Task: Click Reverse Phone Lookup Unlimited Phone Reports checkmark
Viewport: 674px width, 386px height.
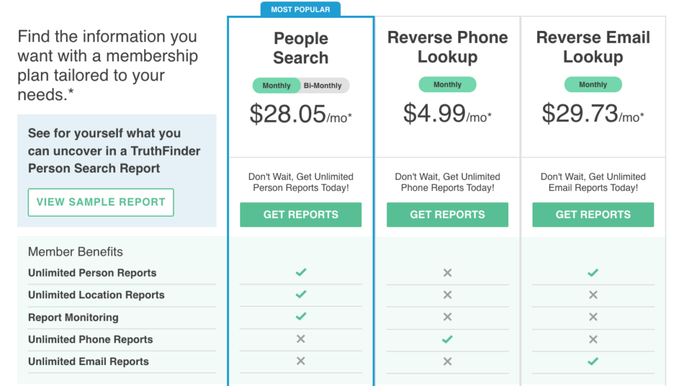Action: coord(447,339)
